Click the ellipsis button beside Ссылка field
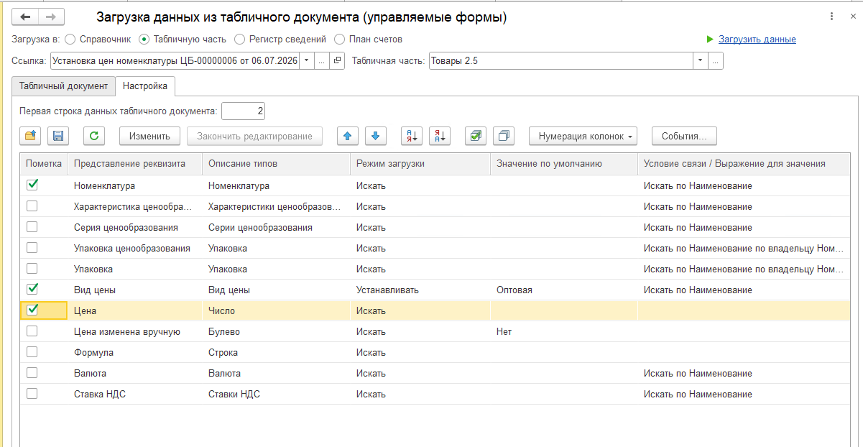The image size is (863, 447). point(322,61)
